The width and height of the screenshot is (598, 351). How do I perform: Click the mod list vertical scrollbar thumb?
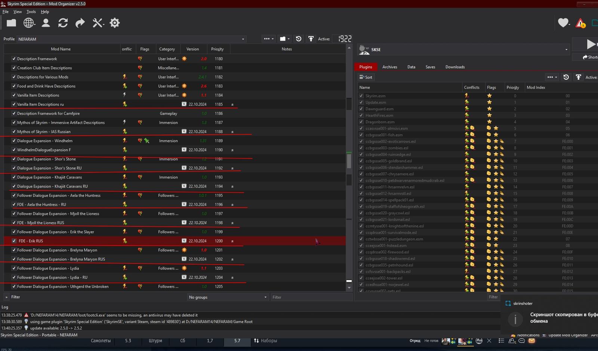349,161
